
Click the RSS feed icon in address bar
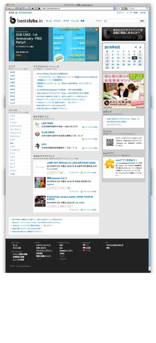tap(115, 9)
